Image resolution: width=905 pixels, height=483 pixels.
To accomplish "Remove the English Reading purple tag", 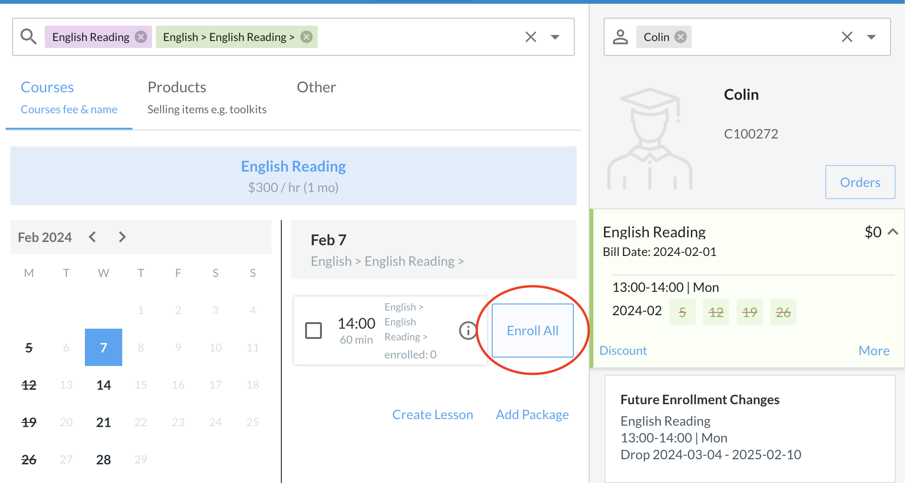I will click(x=141, y=37).
